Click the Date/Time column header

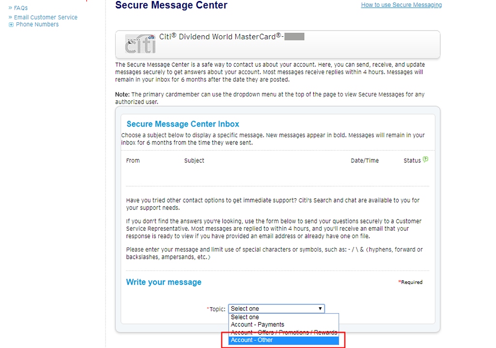(365, 160)
